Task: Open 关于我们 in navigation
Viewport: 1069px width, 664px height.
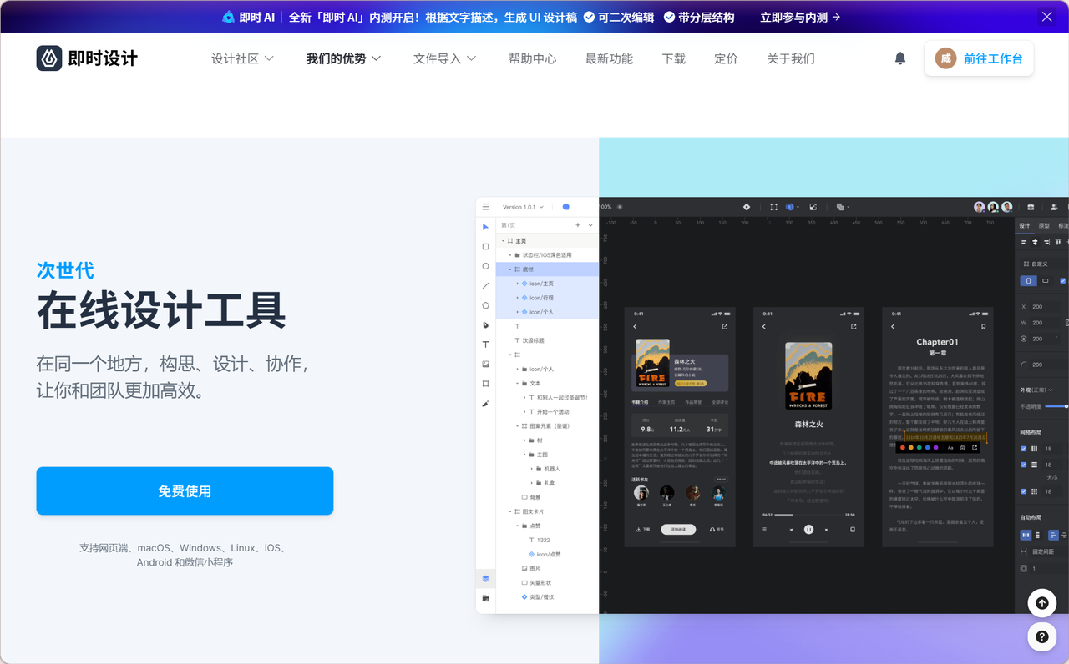Action: click(791, 58)
